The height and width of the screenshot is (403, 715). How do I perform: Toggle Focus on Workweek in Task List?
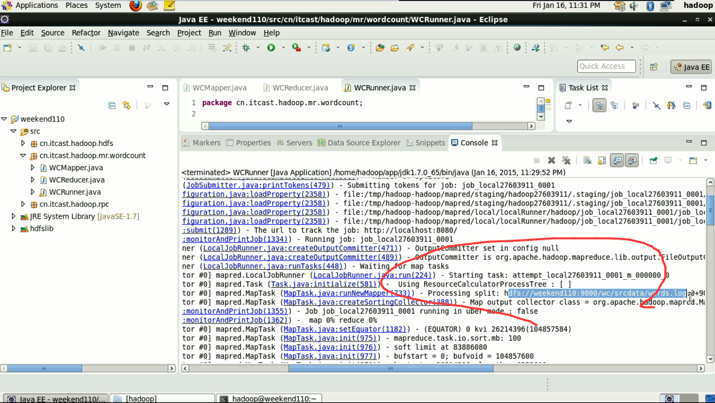636,105
